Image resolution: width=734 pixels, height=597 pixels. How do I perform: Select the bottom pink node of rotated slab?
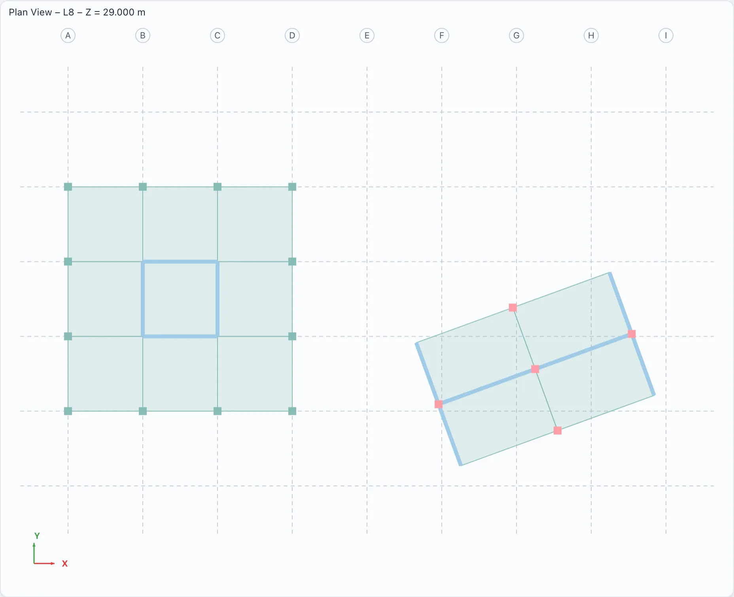tap(558, 430)
